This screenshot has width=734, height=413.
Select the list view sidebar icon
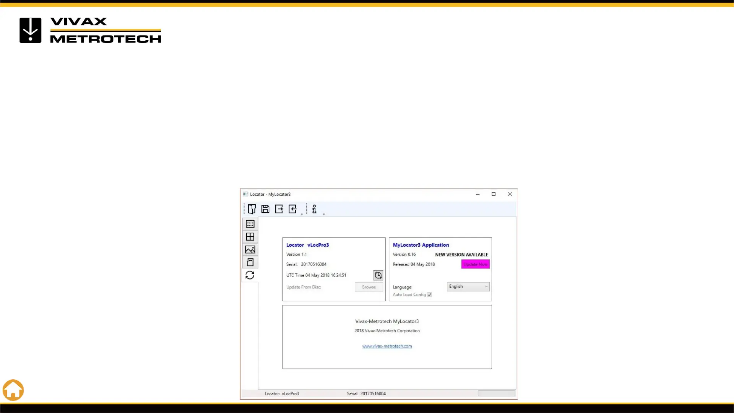pos(250,224)
